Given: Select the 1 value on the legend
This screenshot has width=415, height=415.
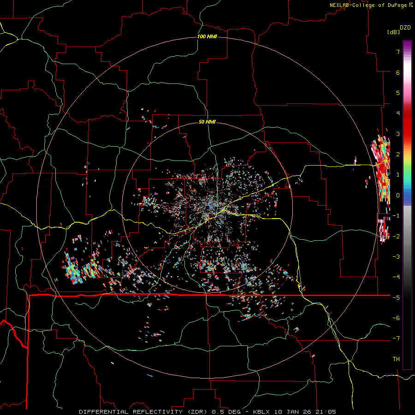Looking at the screenshot, I should click(x=398, y=175).
